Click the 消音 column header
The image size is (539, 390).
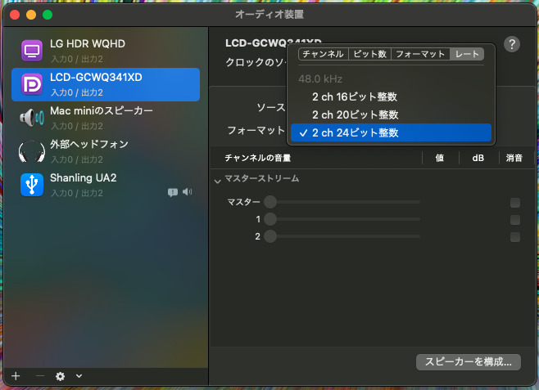click(x=514, y=158)
